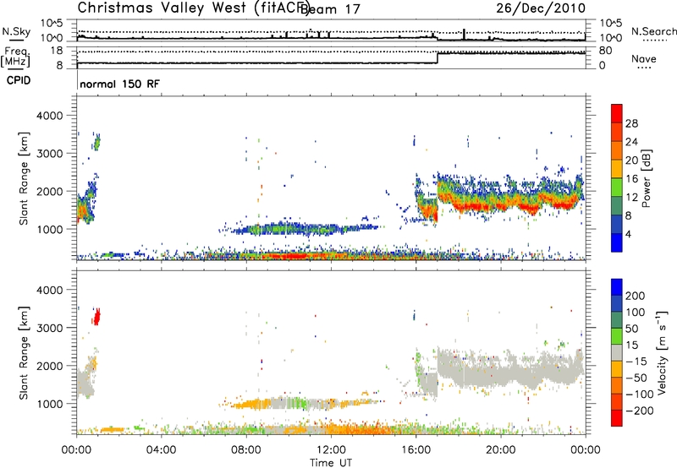Click the "20:00" time tick label
The width and height of the screenshot is (677, 468).
500,450
